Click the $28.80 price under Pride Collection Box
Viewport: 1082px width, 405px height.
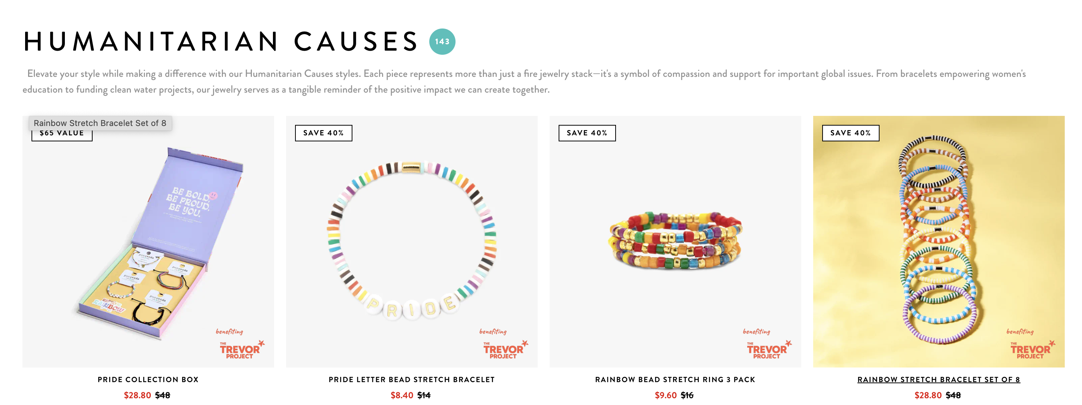137,395
